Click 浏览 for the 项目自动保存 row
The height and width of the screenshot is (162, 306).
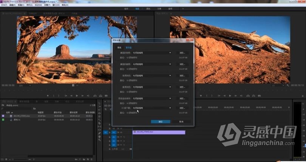click(182, 99)
